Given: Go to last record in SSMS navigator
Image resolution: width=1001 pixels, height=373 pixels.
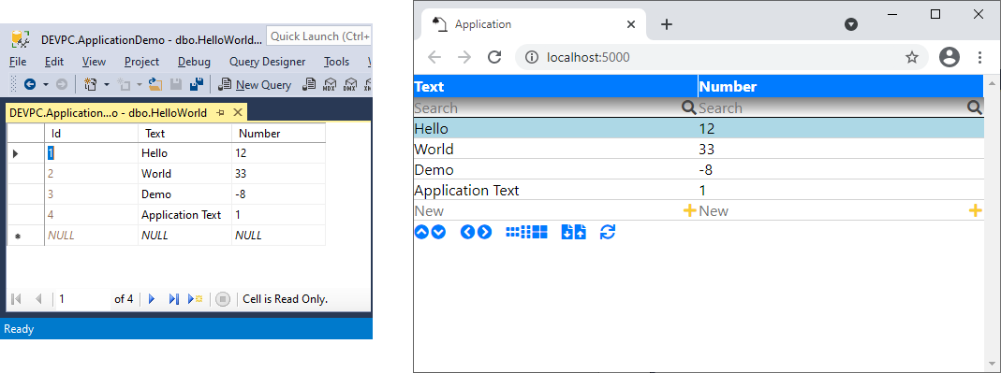Looking at the screenshot, I should [173, 298].
